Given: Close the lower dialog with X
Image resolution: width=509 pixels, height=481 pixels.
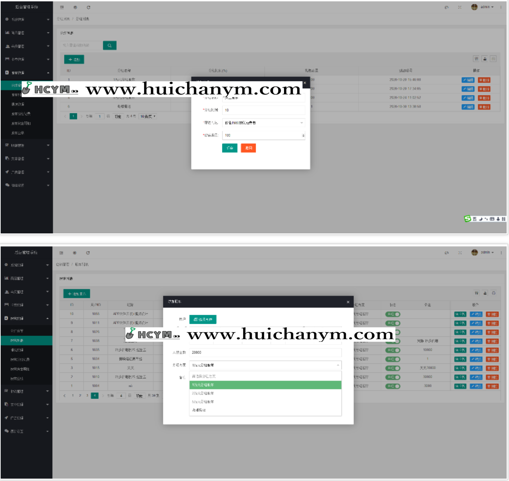Looking at the screenshot, I should click(348, 302).
